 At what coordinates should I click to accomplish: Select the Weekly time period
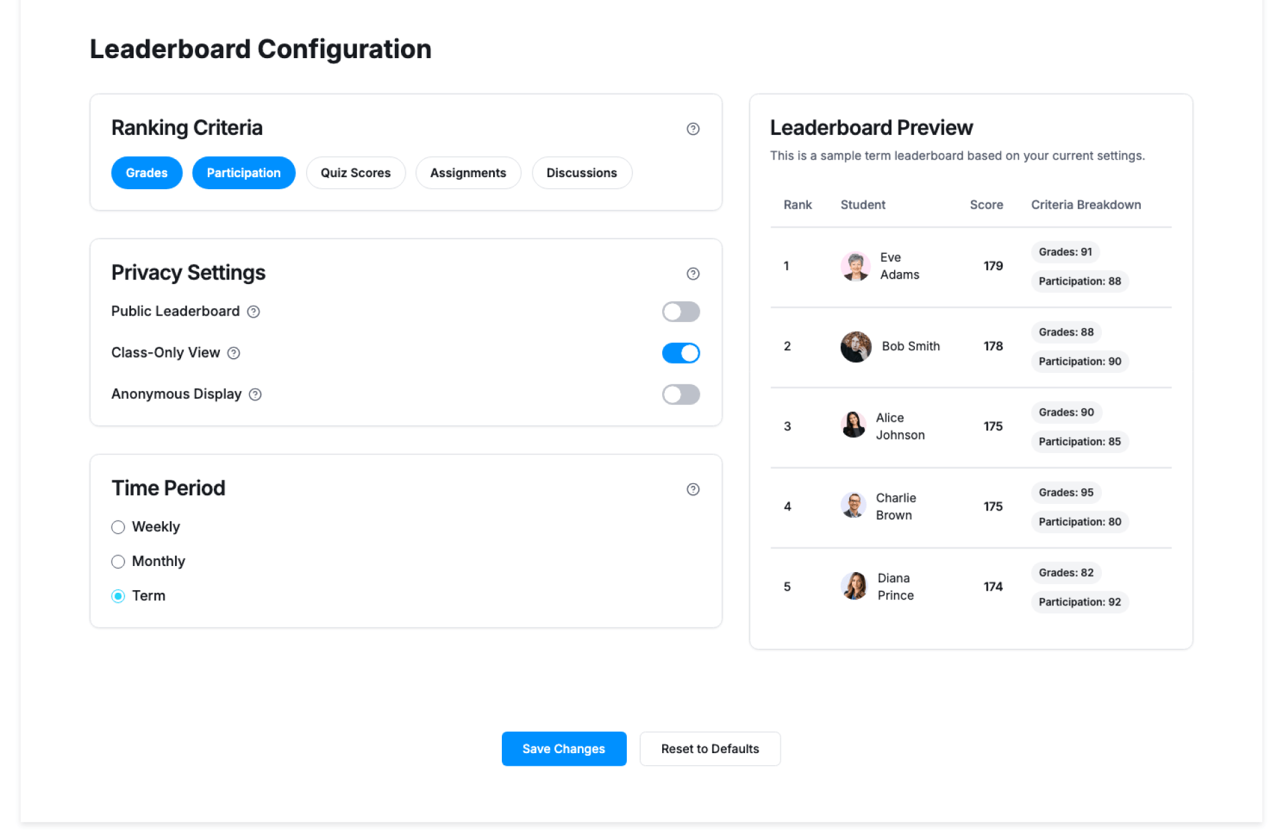click(118, 527)
